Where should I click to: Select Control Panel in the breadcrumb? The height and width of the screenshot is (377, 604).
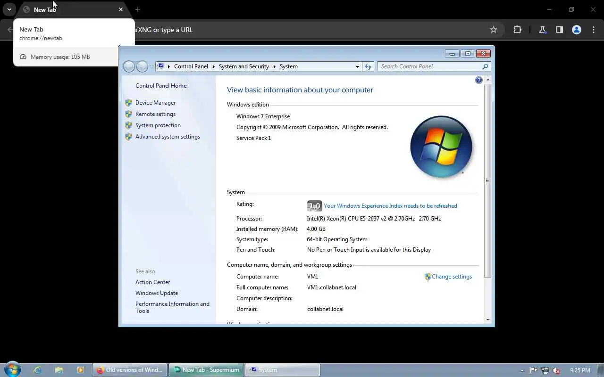click(191, 66)
